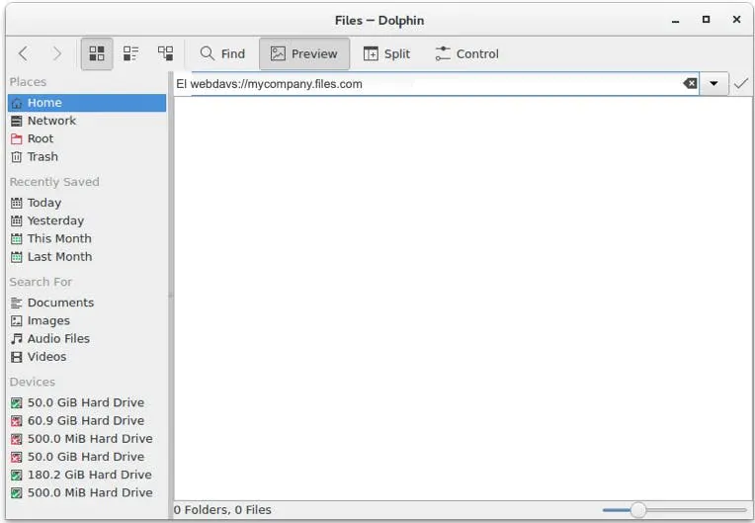Viewport: 755px width, 523px height.
Task: Go forward with the right arrow
Action: click(x=56, y=53)
